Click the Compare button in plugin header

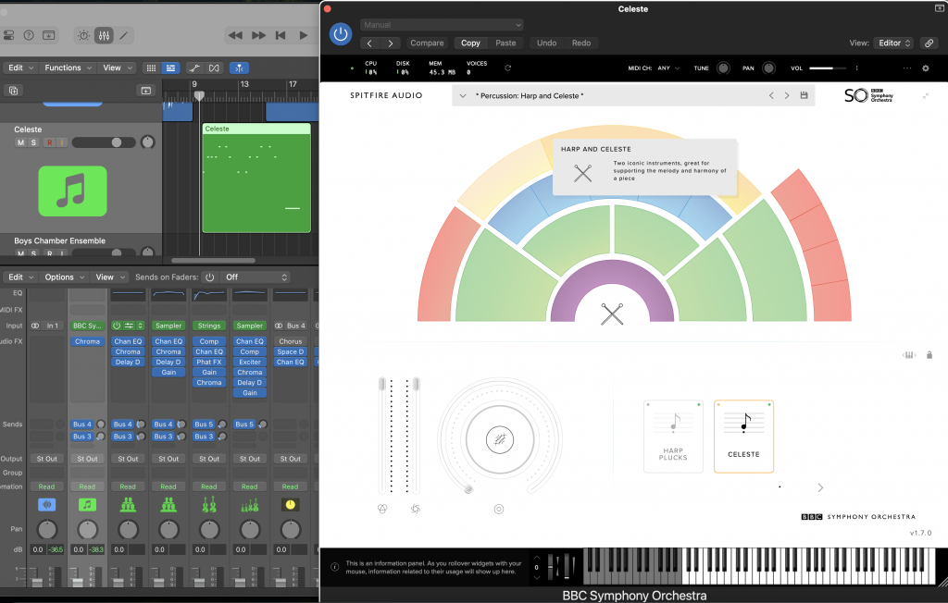(x=427, y=43)
